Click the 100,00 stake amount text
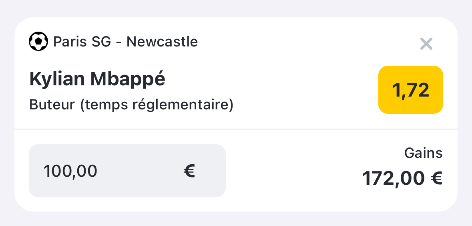The height and width of the screenshot is (226, 472). 70,171
